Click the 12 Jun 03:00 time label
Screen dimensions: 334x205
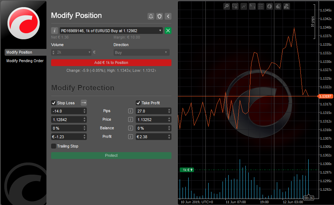(x=293, y=202)
